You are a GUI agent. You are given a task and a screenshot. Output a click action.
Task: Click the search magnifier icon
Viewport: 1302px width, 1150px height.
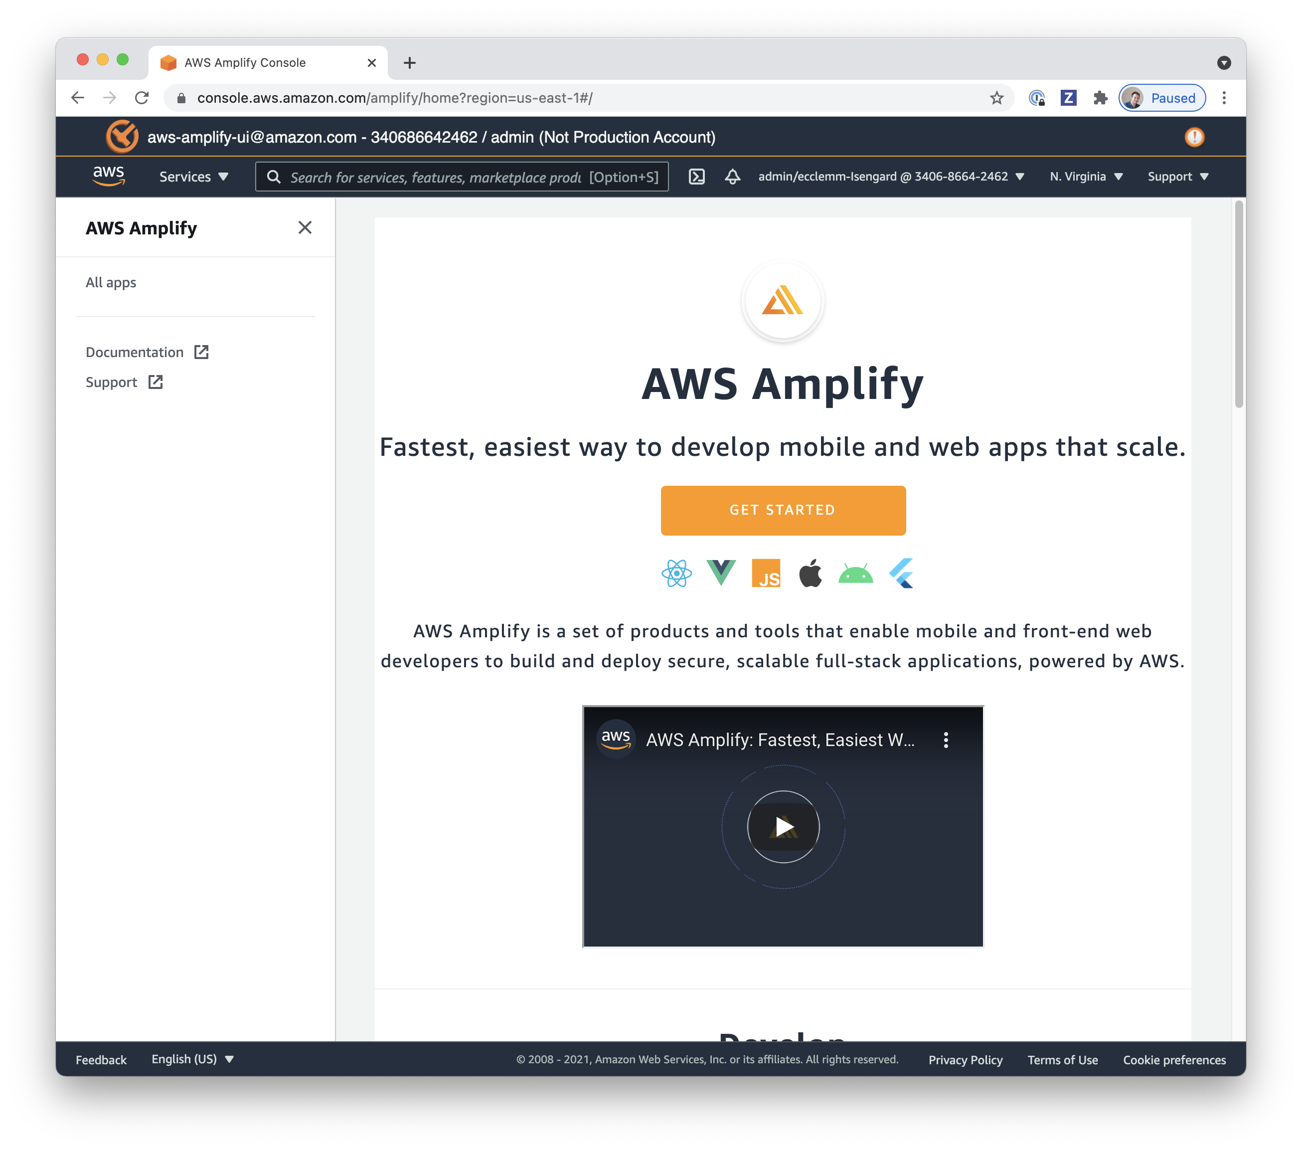[x=274, y=177]
